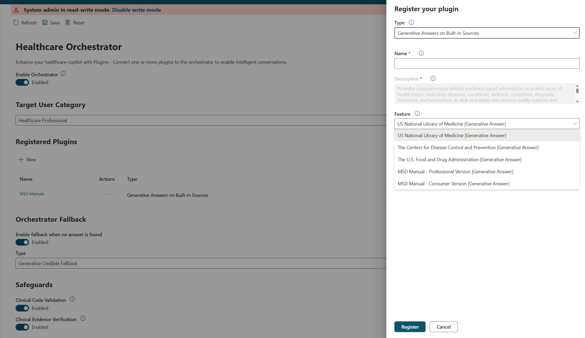Open the MSD Manuals plugin actions menu
585x338 pixels.
[x=106, y=194]
